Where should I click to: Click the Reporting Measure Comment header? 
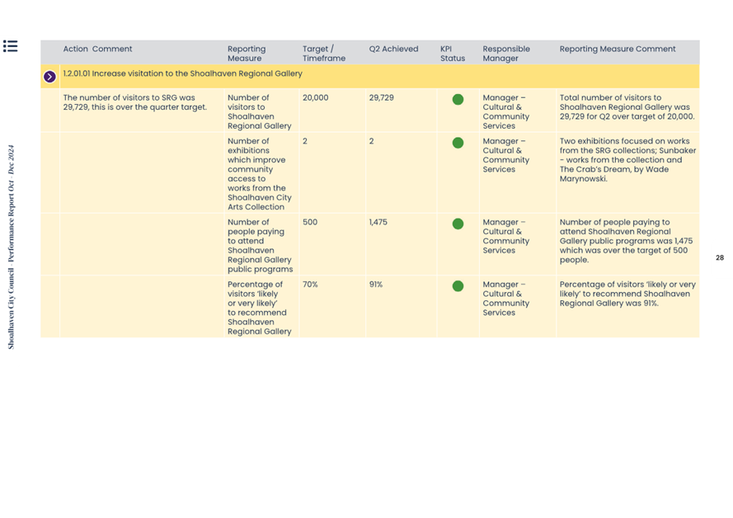click(x=617, y=49)
